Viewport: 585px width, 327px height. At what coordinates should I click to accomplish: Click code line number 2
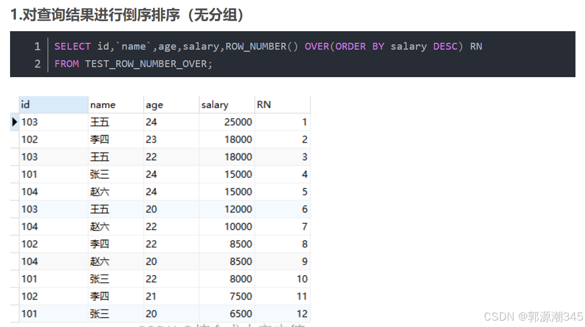click(37, 64)
